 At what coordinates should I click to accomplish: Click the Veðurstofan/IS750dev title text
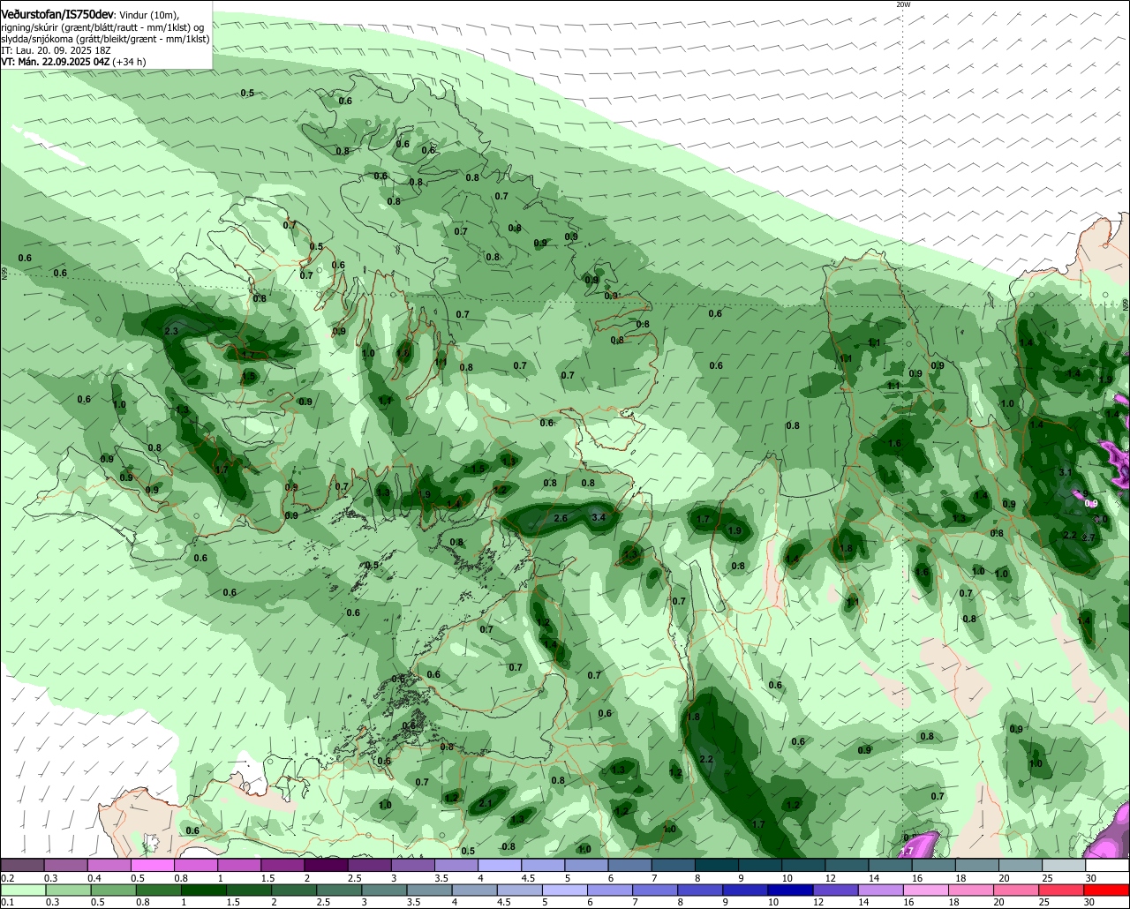56,15
